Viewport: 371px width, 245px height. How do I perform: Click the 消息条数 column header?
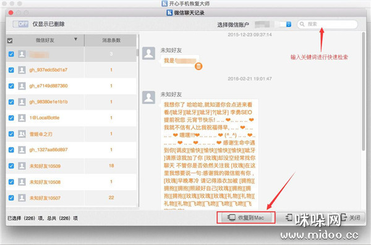click(x=111, y=40)
